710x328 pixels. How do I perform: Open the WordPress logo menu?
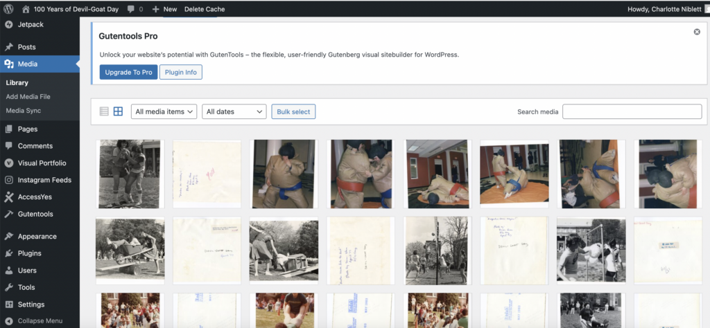[x=8, y=9]
